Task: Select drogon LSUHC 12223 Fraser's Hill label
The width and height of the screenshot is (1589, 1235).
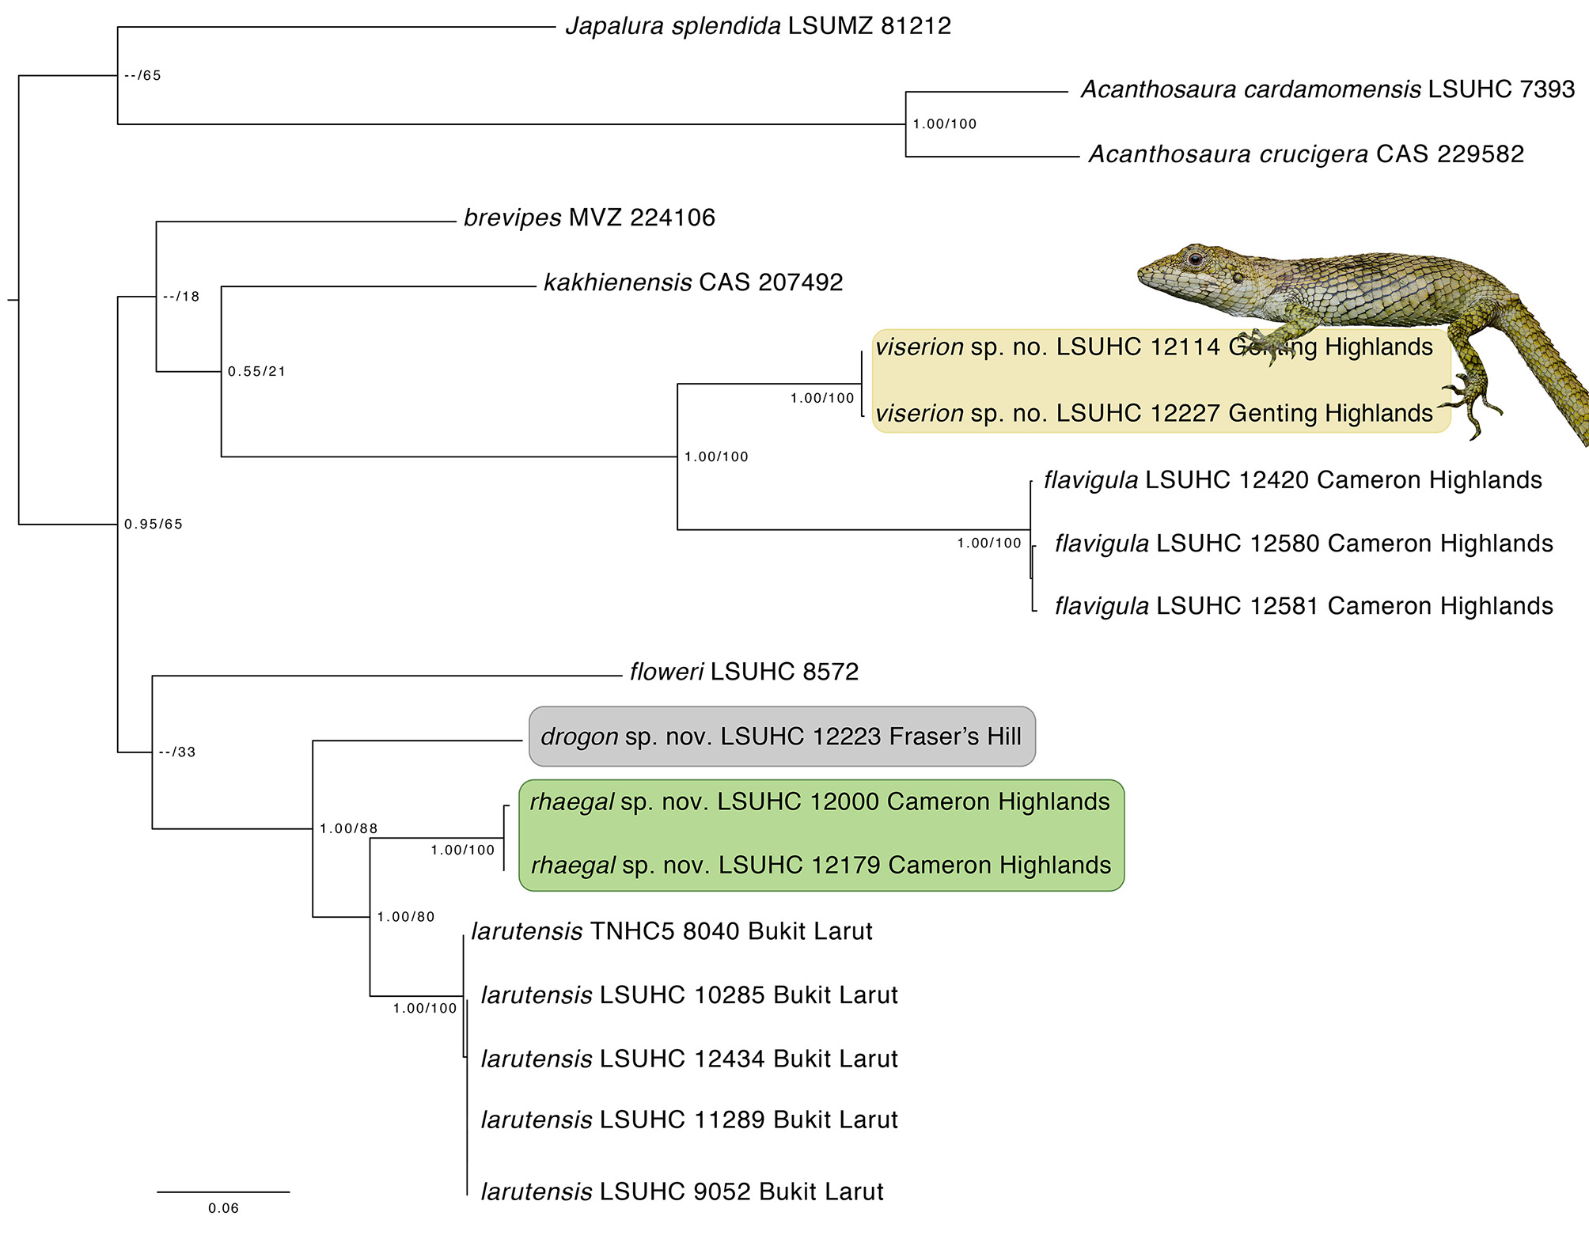Action: click(x=781, y=737)
